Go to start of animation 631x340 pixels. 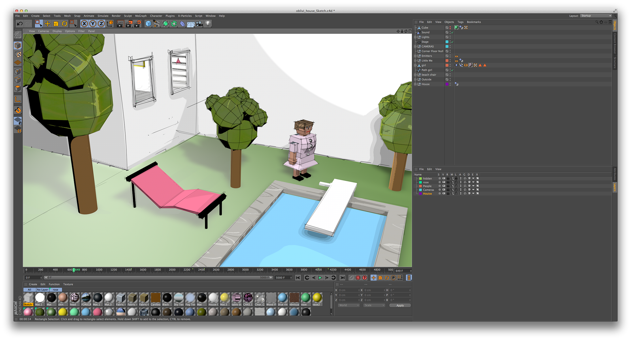[298, 278]
